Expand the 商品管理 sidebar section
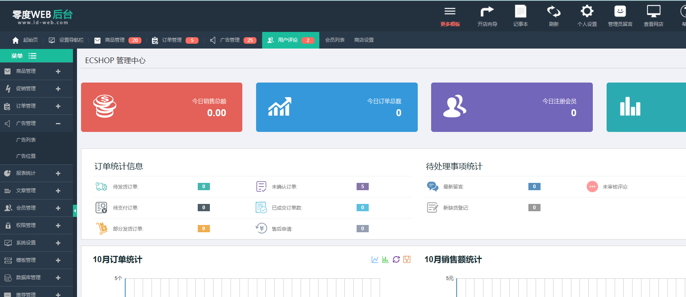The image size is (686, 297). (58, 71)
